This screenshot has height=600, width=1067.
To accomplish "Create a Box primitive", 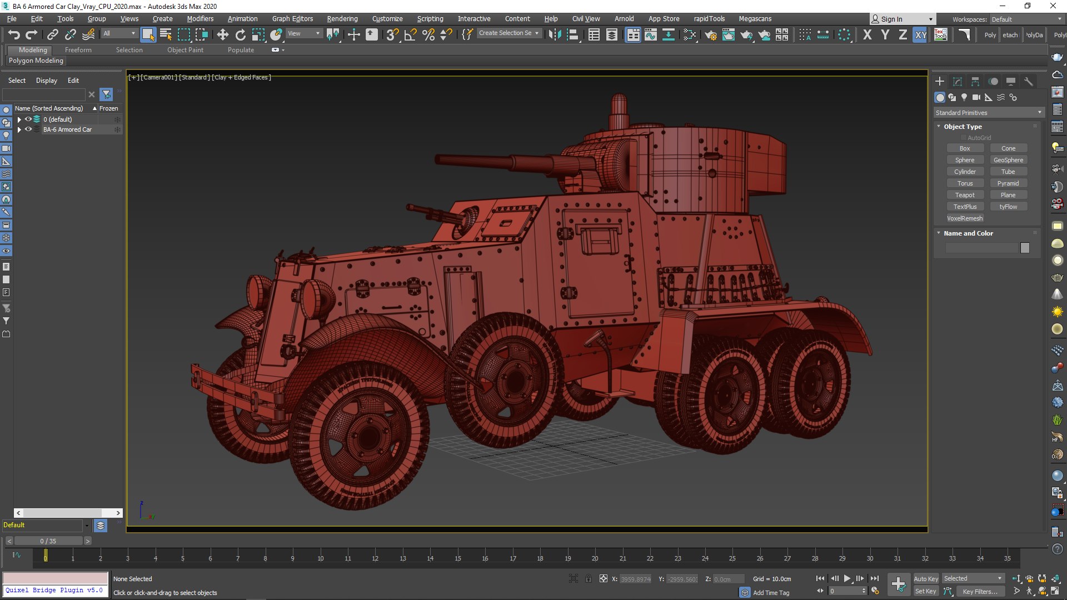I will click(x=965, y=148).
